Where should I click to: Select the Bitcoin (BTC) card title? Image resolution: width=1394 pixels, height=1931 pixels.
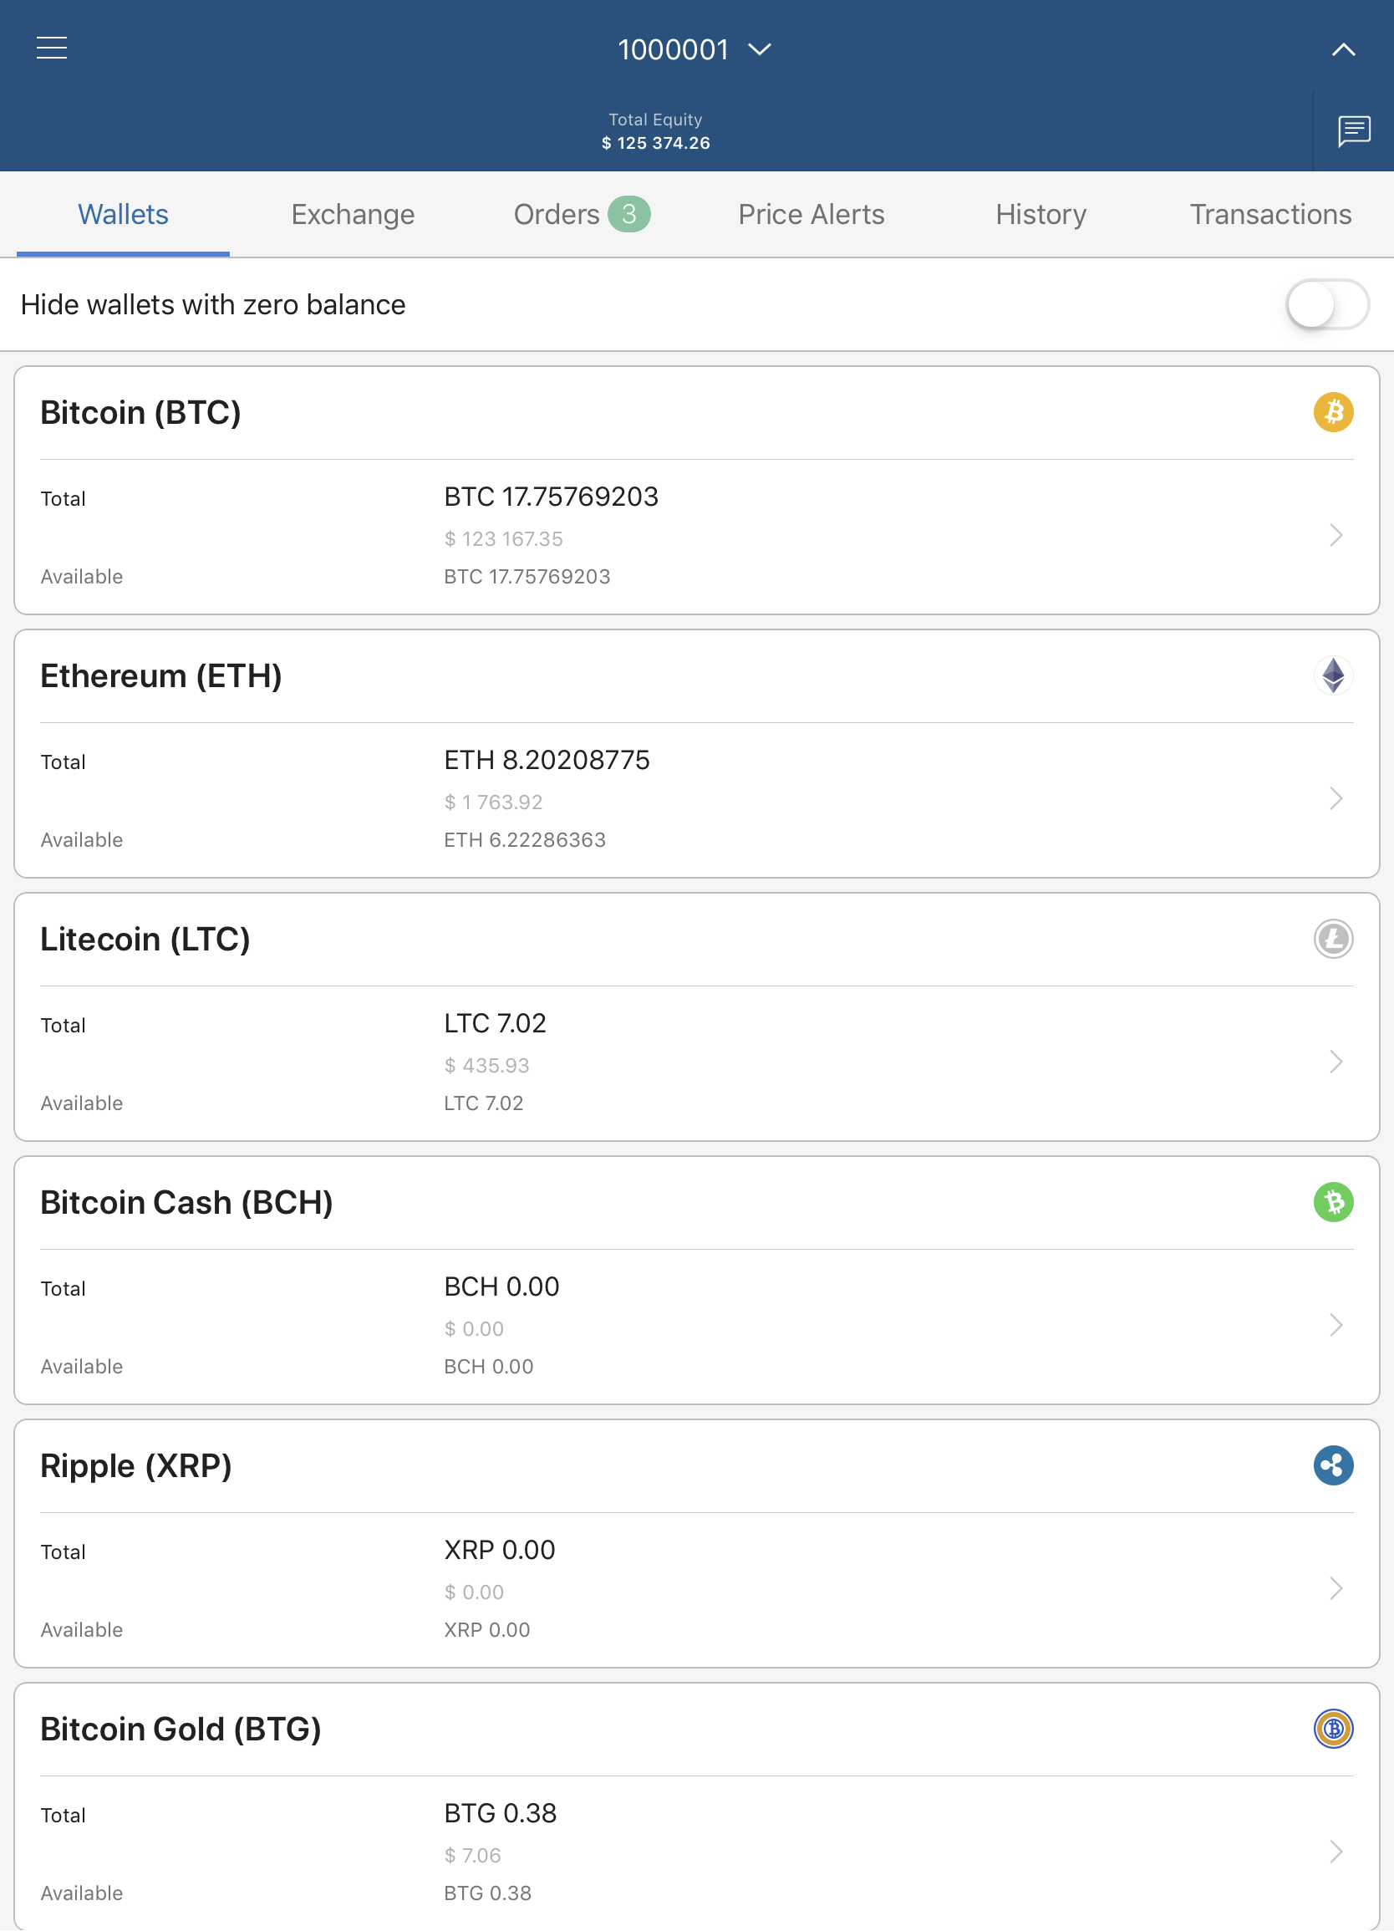tap(140, 412)
